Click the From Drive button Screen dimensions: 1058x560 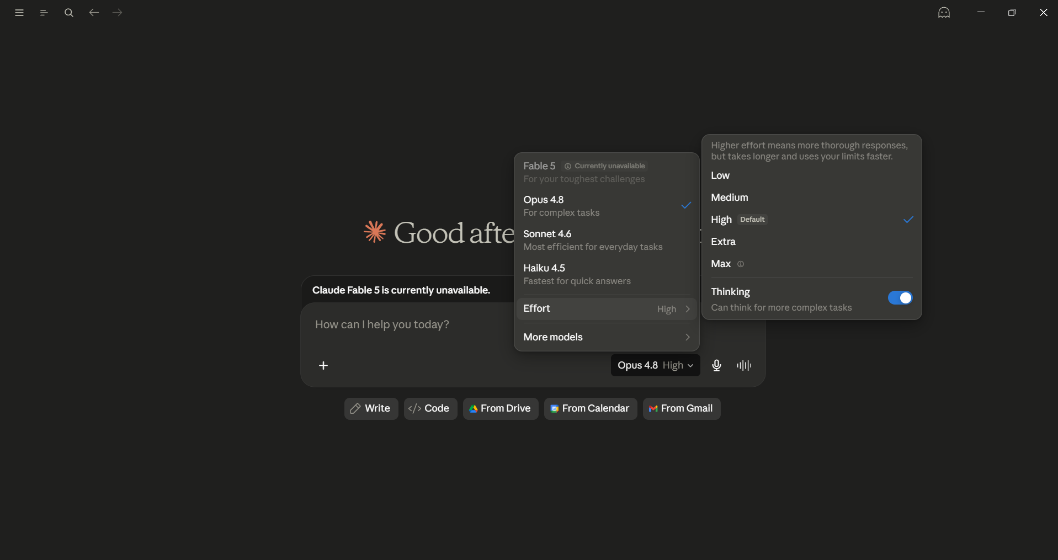(x=501, y=409)
